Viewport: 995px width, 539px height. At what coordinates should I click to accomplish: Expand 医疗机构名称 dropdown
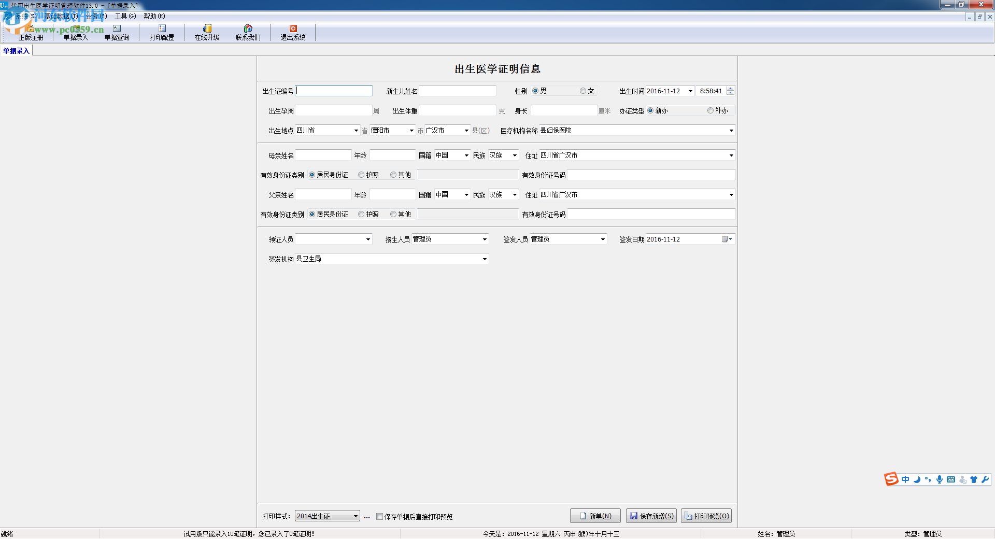click(x=731, y=131)
